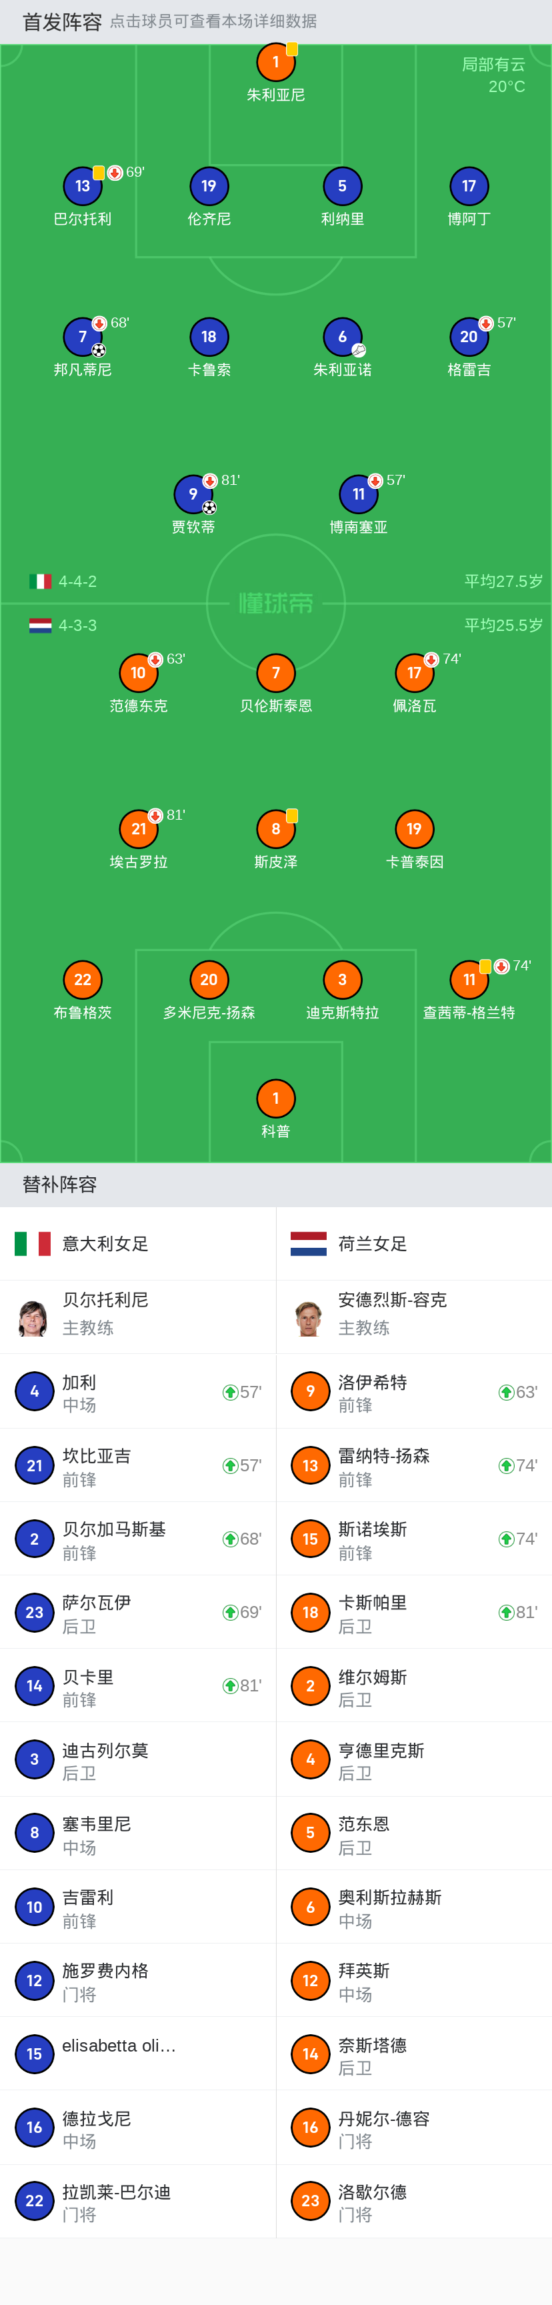Tap substitute 坎比亚吉 number 21 badge
The image size is (552, 2305).
pyautogui.click(x=34, y=1466)
